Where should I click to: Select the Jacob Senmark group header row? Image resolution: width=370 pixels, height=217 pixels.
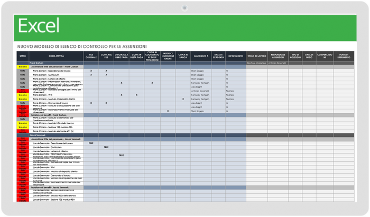click(185, 135)
